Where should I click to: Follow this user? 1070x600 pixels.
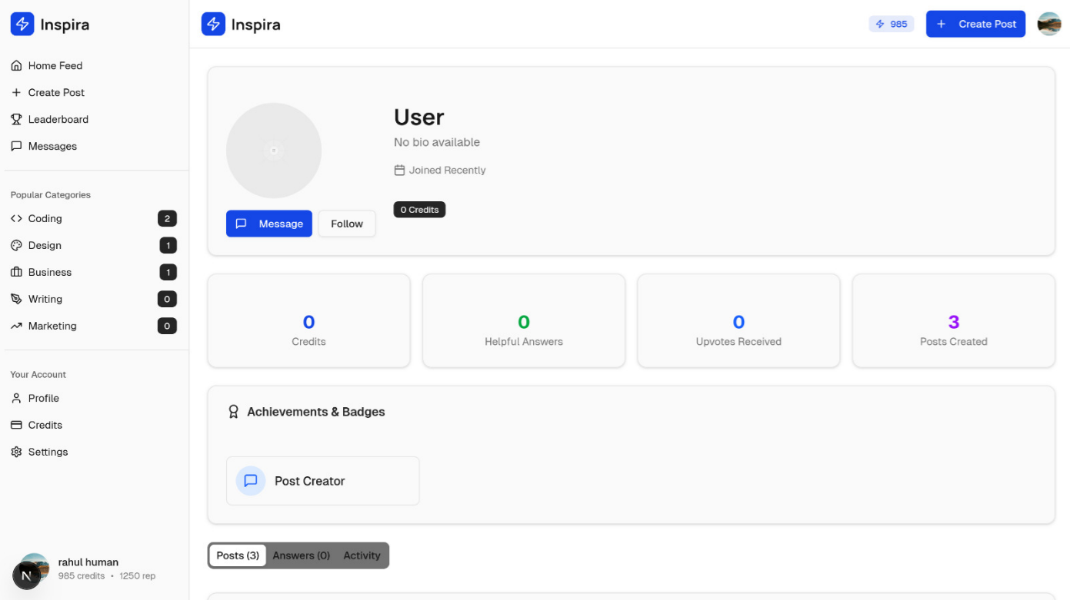(346, 224)
